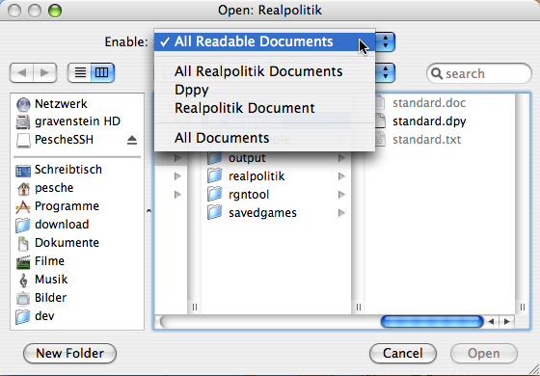Go forward to next folder
The image size is (540, 376).
(x=44, y=72)
